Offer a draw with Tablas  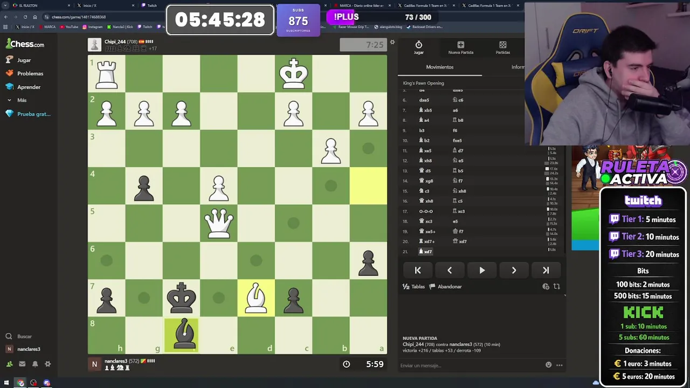tap(414, 287)
